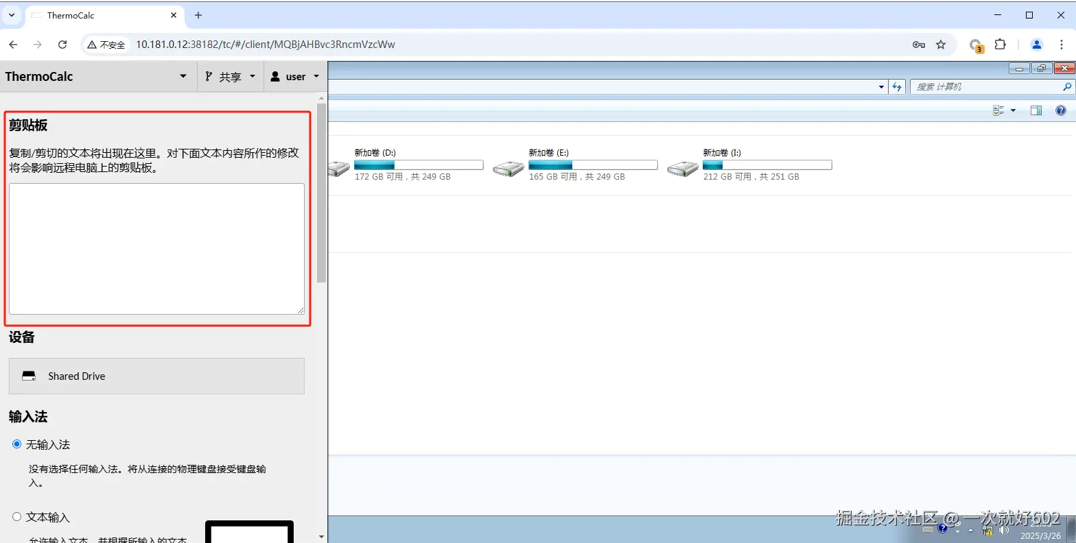Refresh the Explorer address bar
This screenshot has width=1076, height=543.
[897, 86]
